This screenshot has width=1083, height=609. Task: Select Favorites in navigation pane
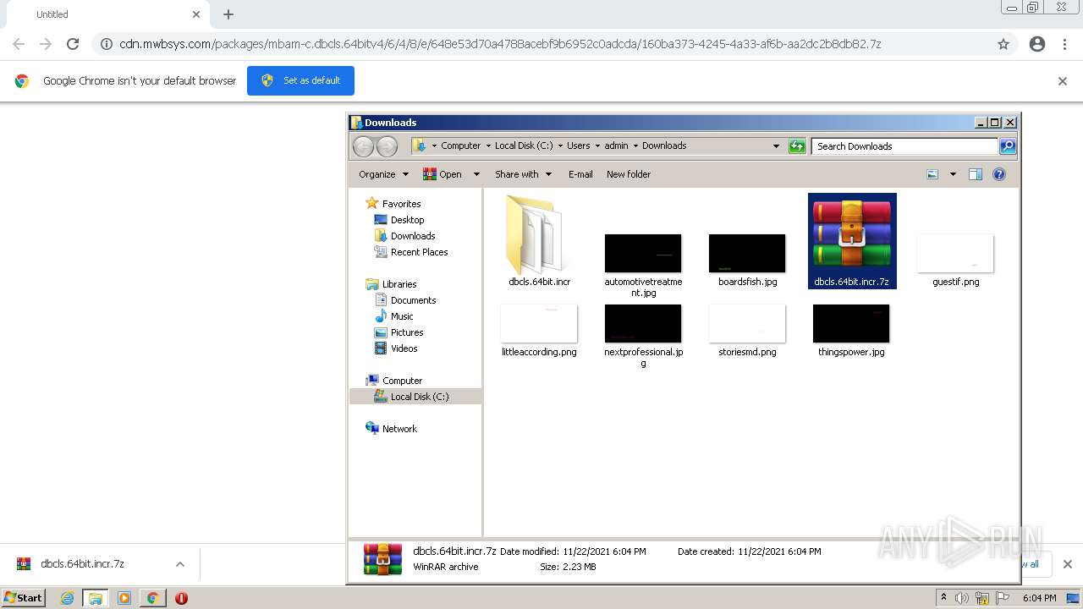click(x=401, y=204)
